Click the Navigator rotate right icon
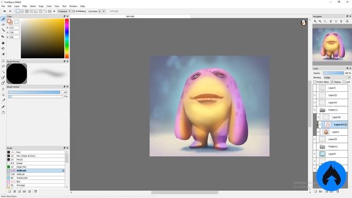 coord(341,21)
